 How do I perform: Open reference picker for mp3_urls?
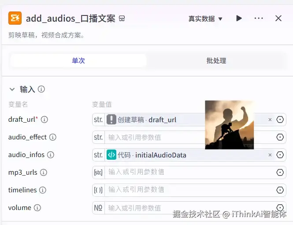coord(280,172)
